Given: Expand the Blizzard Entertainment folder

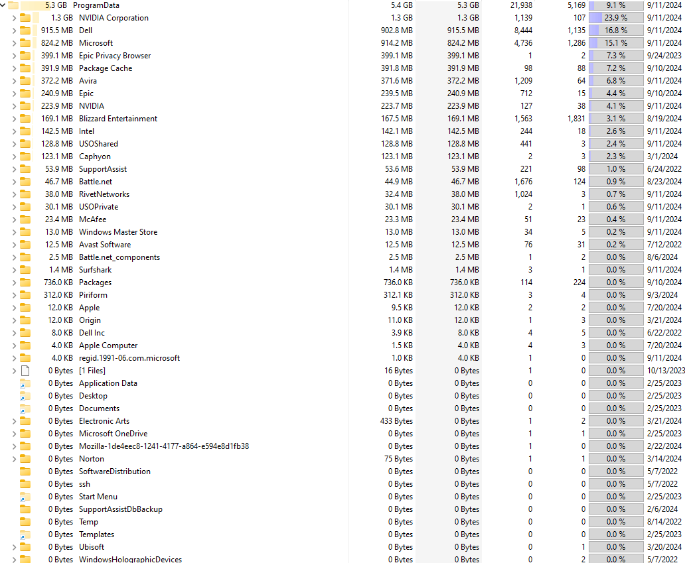Looking at the screenshot, I should tap(14, 119).
